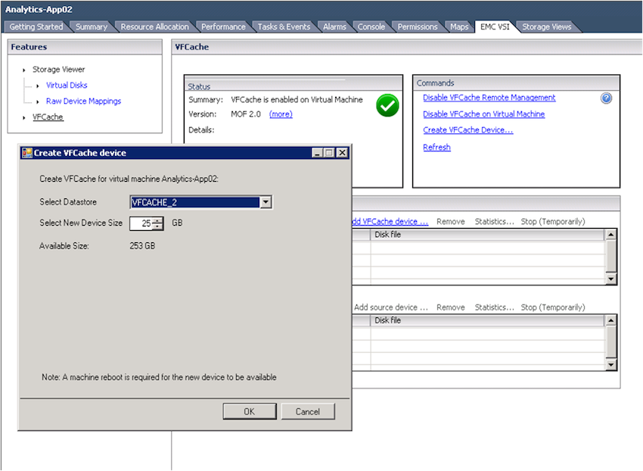Select VFCache in the Features tree
643x471 pixels.
48,117
